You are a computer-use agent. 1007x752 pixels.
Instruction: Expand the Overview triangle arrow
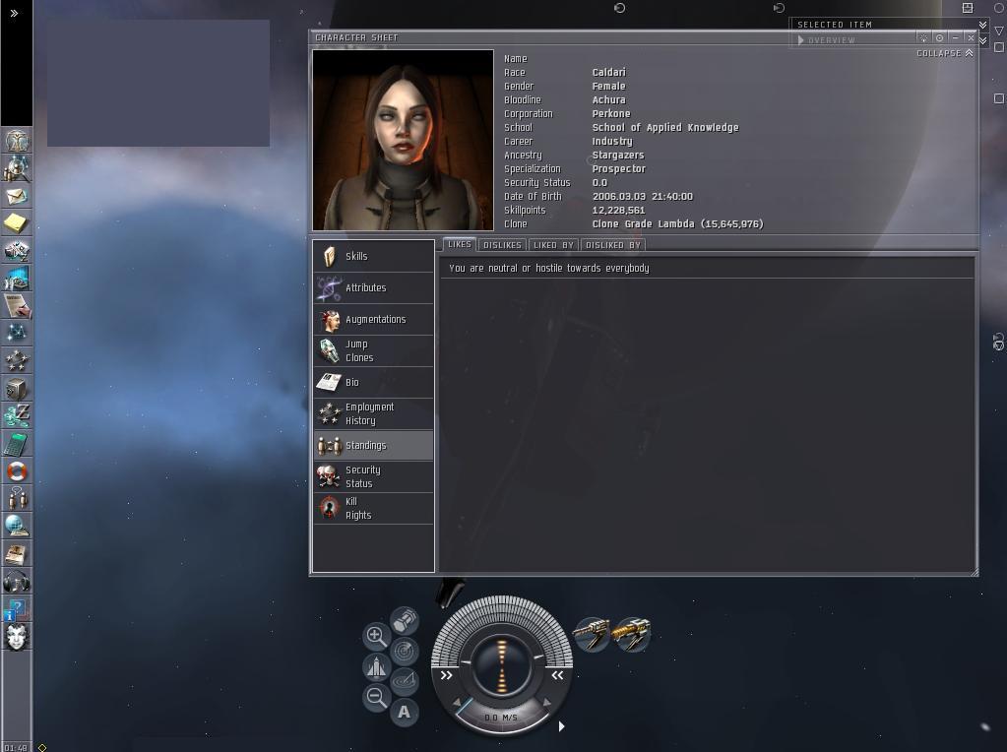[x=801, y=39]
